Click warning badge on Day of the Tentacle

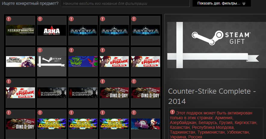click(x=71, y=50)
